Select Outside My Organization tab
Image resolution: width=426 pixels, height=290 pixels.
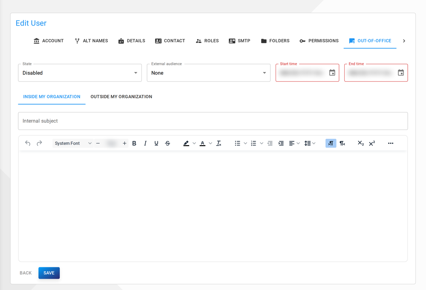(x=121, y=97)
